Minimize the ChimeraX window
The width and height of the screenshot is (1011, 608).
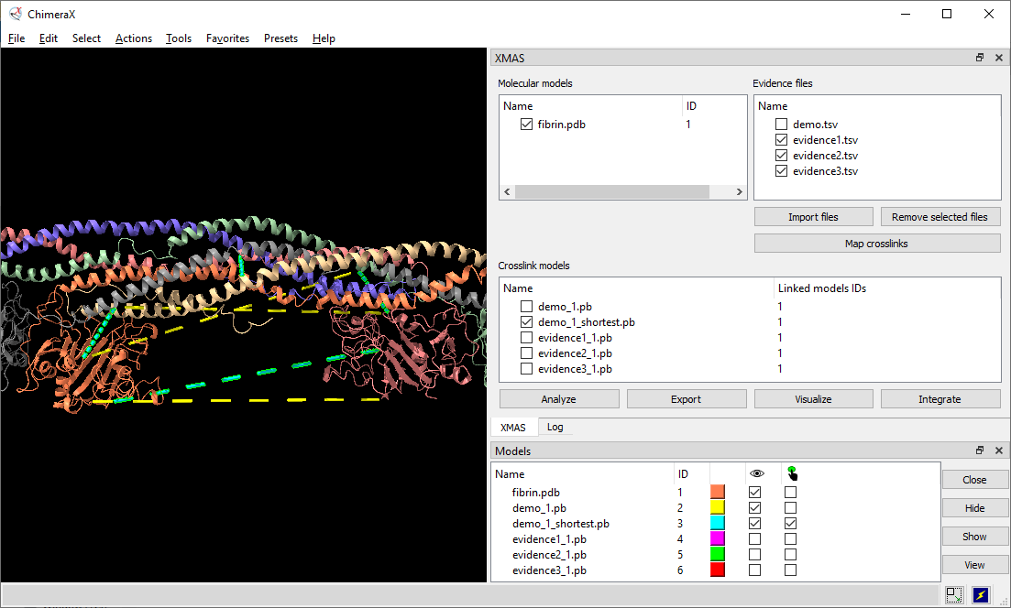906,14
